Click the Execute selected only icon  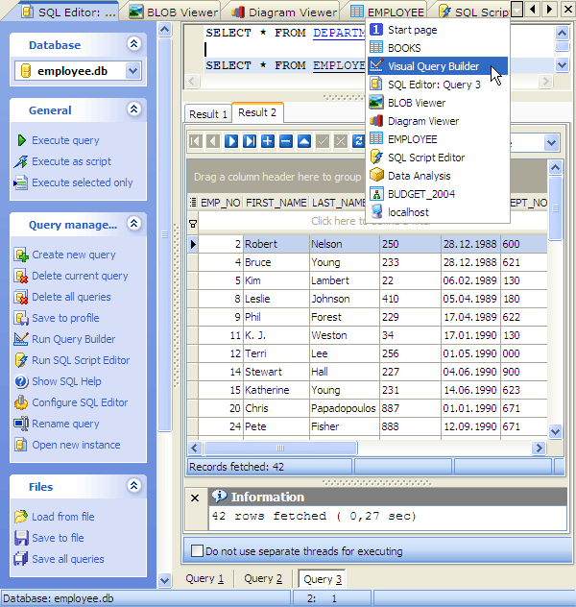pos(21,182)
